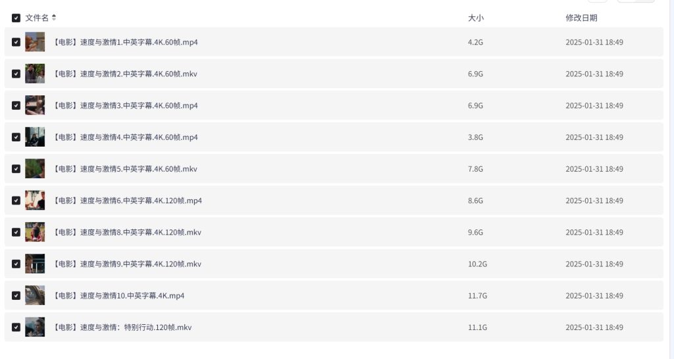The width and height of the screenshot is (674, 359).
Task: Toggle the select-all checkbox beside 文件名
Action: tap(16, 18)
